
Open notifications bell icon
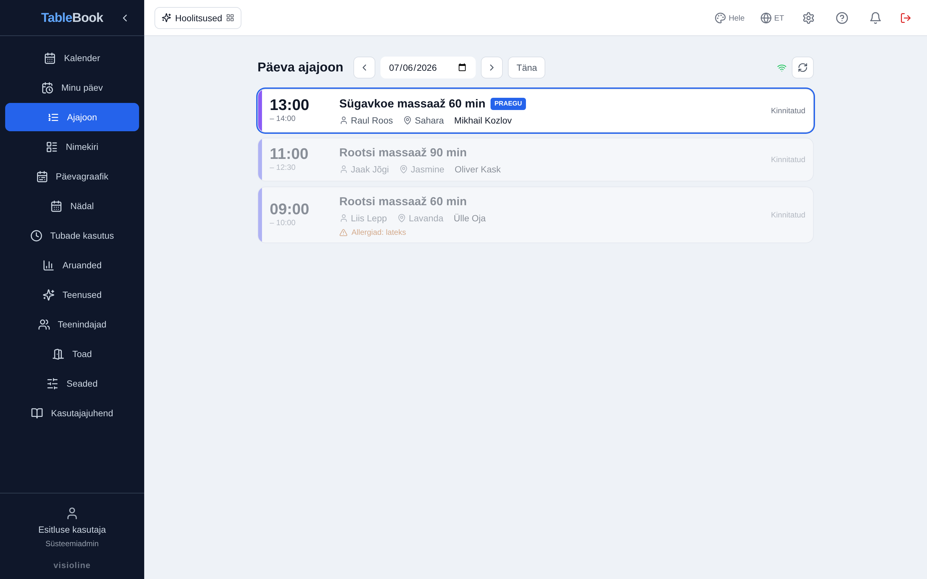point(875,18)
